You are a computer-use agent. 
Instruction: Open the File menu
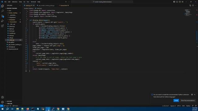(x=5, y=2)
